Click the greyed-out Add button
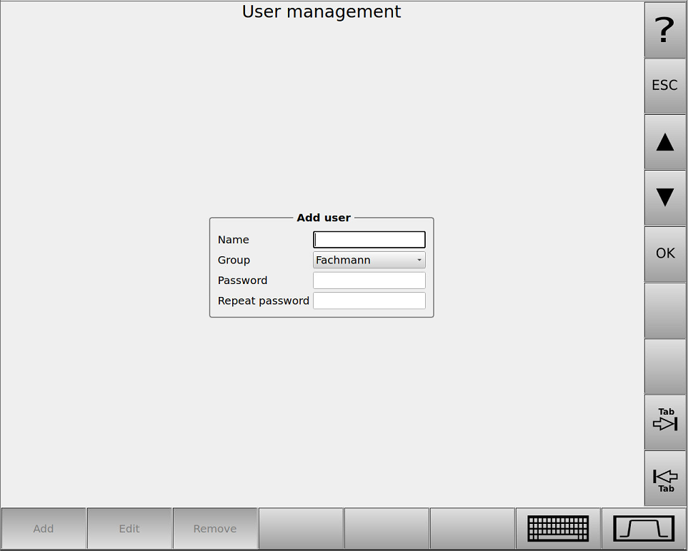688x551 pixels. 44,529
